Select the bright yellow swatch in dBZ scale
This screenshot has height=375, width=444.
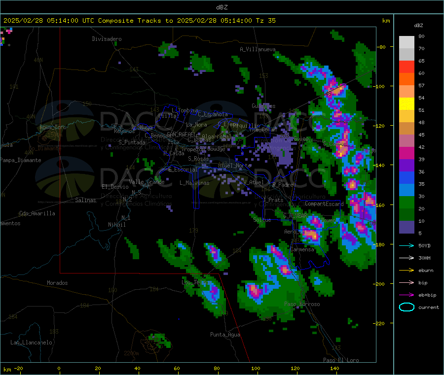[407, 104]
